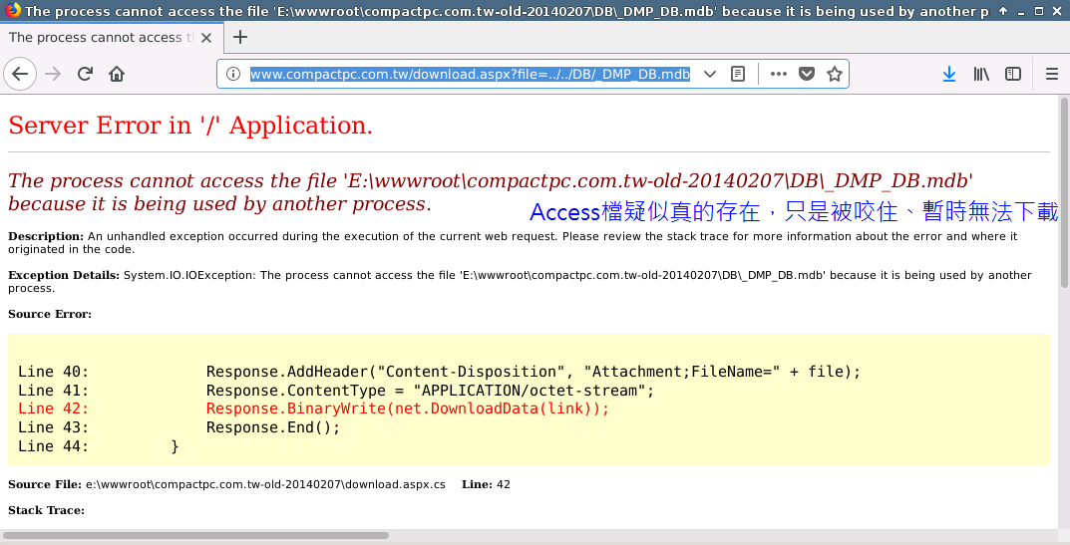This screenshot has width=1070, height=545.
Task: Expand the address bar history dropdown
Action: pyautogui.click(x=710, y=74)
